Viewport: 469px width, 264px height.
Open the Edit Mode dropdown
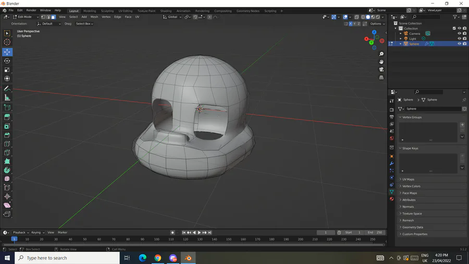25,17
